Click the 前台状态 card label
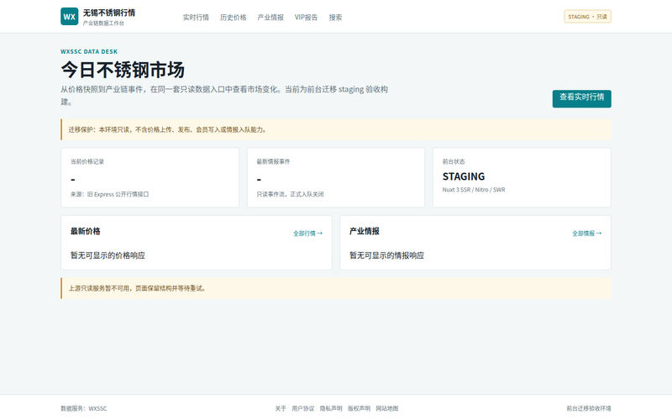 454,161
